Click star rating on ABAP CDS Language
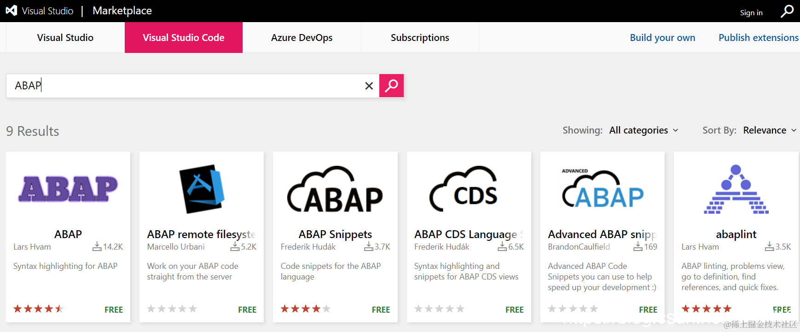This screenshot has height=332, width=800. [439, 309]
